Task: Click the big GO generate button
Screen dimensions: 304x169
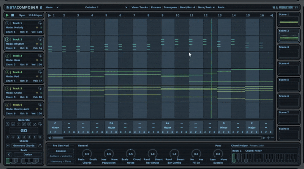Action: click(x=24, y=130)
